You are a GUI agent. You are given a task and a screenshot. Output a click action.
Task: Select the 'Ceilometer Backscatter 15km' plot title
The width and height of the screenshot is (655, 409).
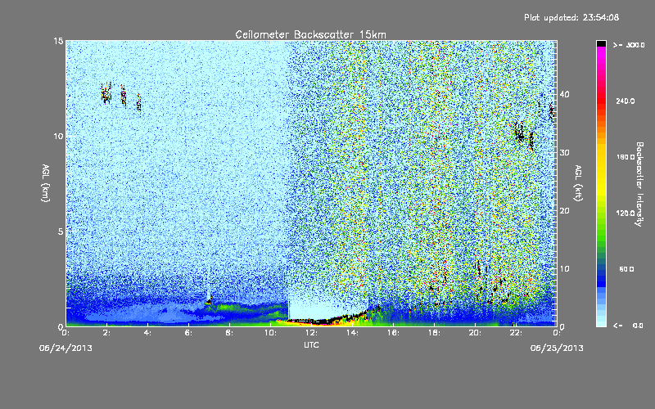coord(310,34)
